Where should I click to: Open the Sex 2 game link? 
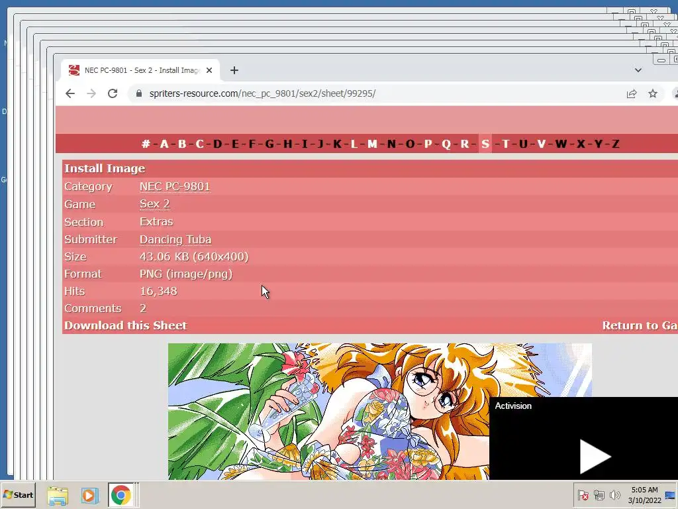point(154,204)
